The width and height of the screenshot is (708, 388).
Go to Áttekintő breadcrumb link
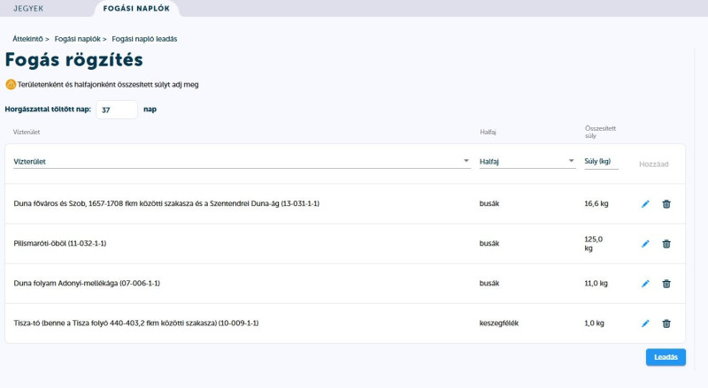(x=27, y=39)
